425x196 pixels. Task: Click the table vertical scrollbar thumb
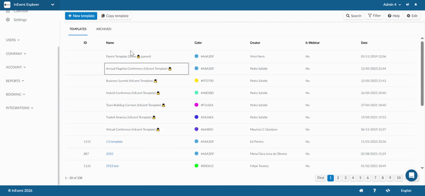coord(422,73)
